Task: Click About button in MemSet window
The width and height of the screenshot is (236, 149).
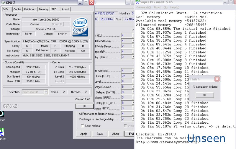Action: (x=116, y=134)
